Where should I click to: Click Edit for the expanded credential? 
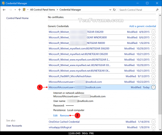[x=55, y=116]
